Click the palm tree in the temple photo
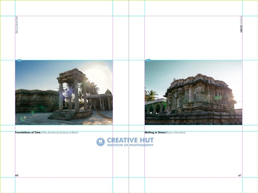Image resolution: width=258 pixels, height=193 pixels. pyautogui.click(x=151, y=95)
